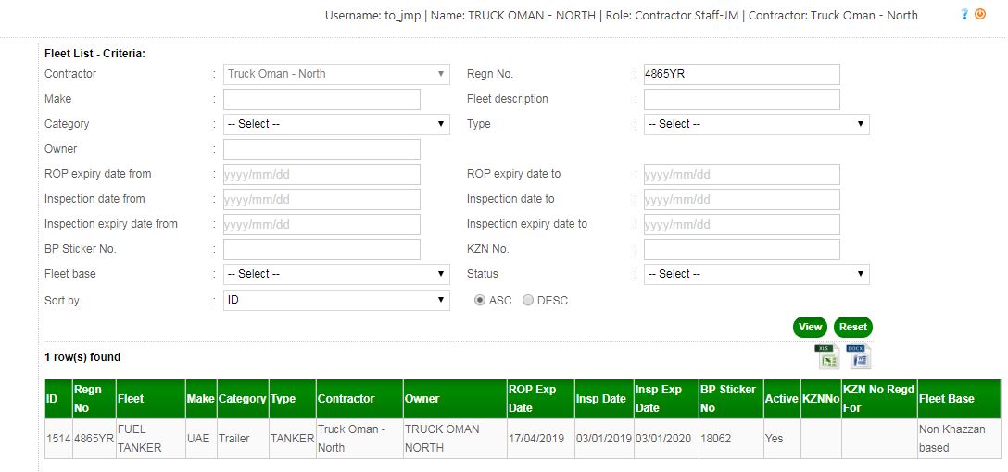This screenshot has height=472, width=1008.
Task: Open the Category dropdown
Action: (x=336, y=124)
